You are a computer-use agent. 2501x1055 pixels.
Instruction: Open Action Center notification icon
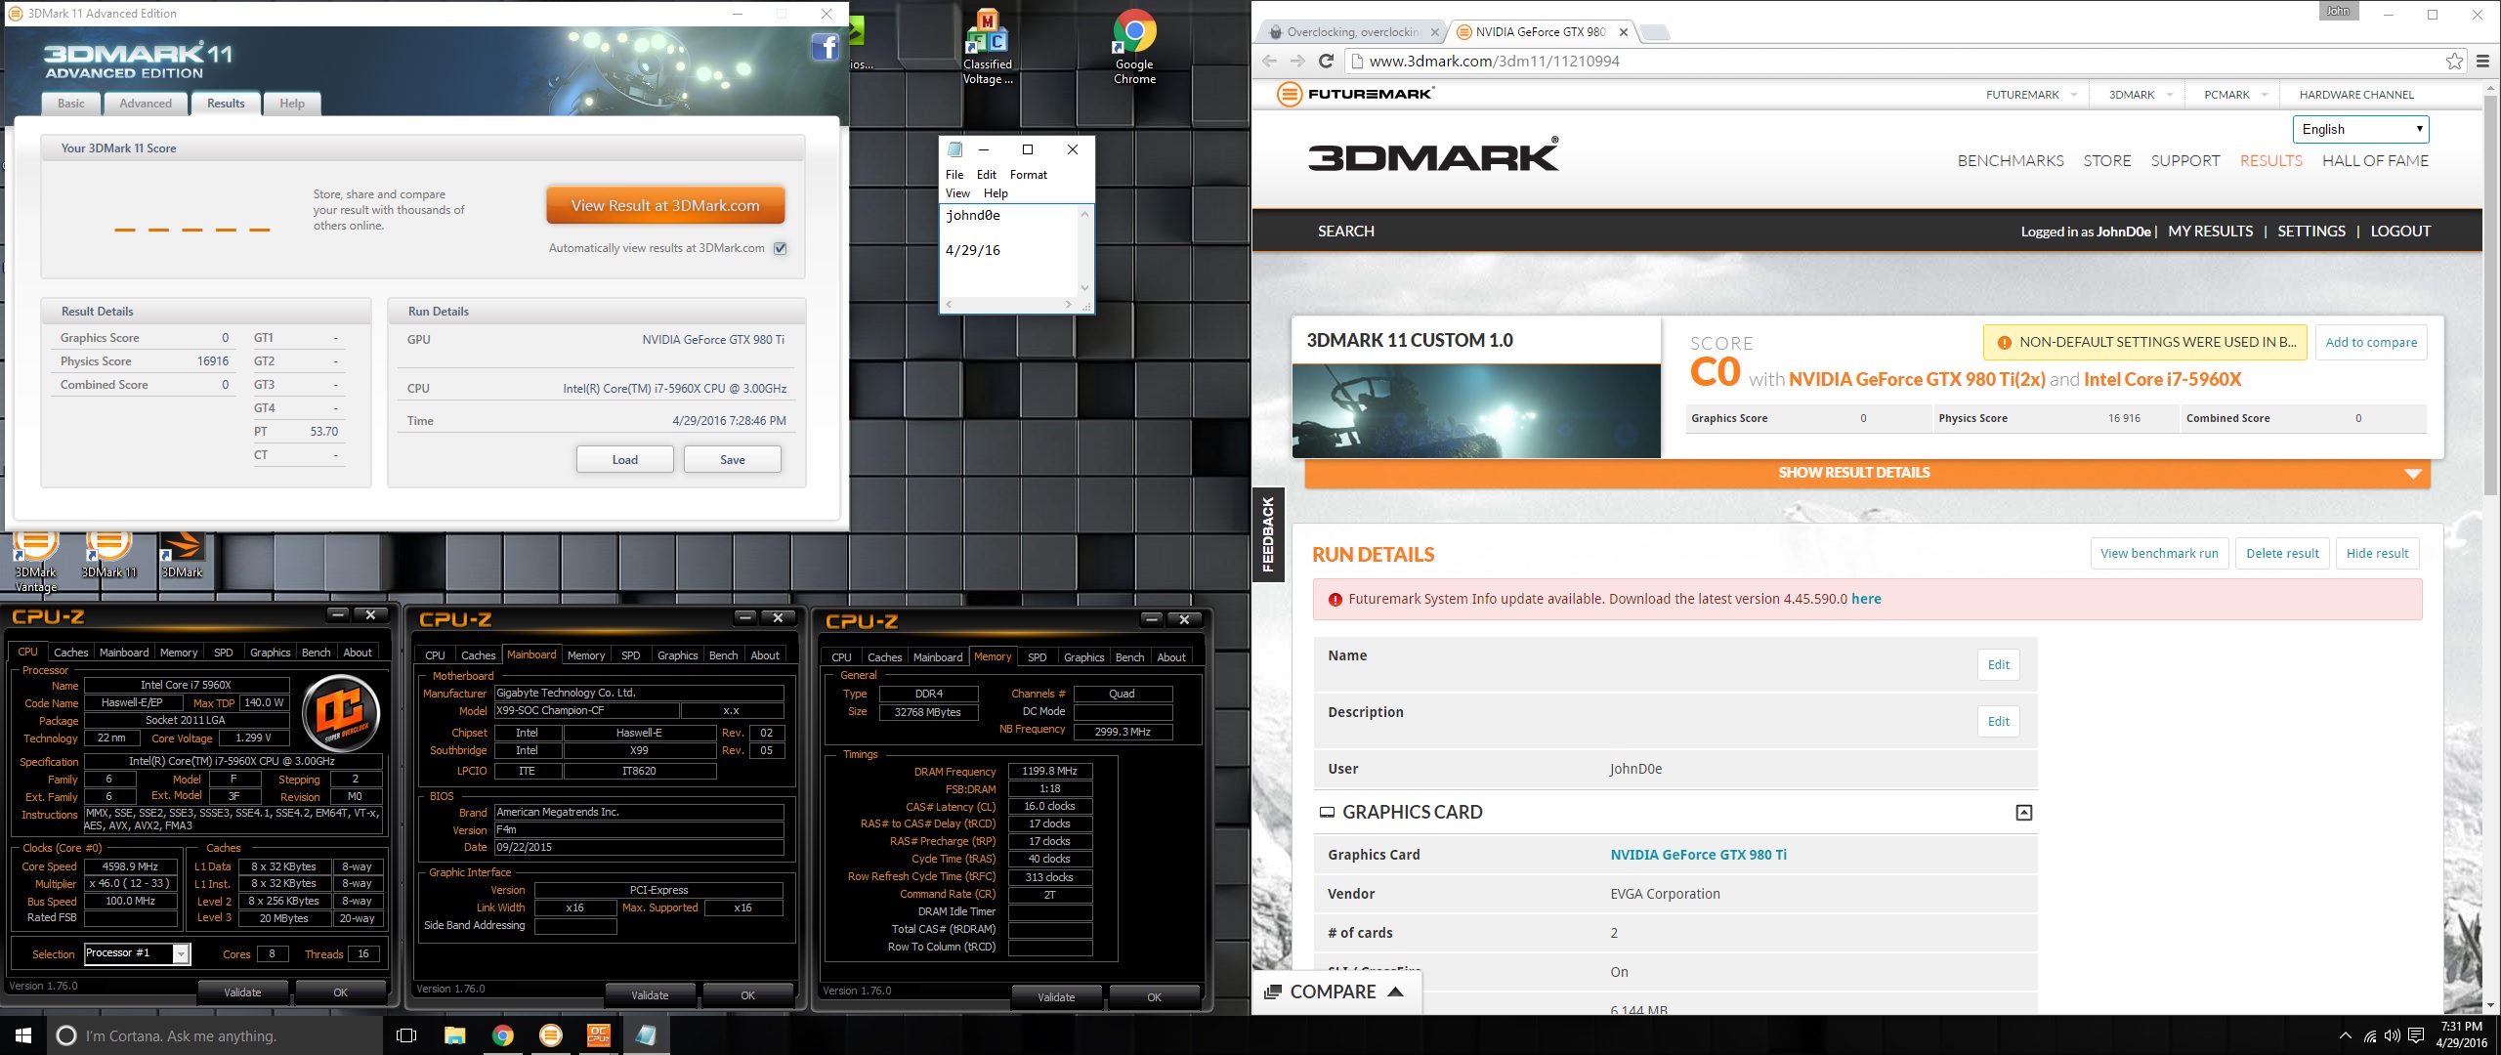pos(2417,1035)
